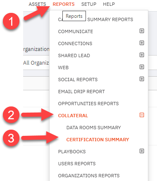
Task: Expand the Web reports plus icon
Action: [142, 67]
